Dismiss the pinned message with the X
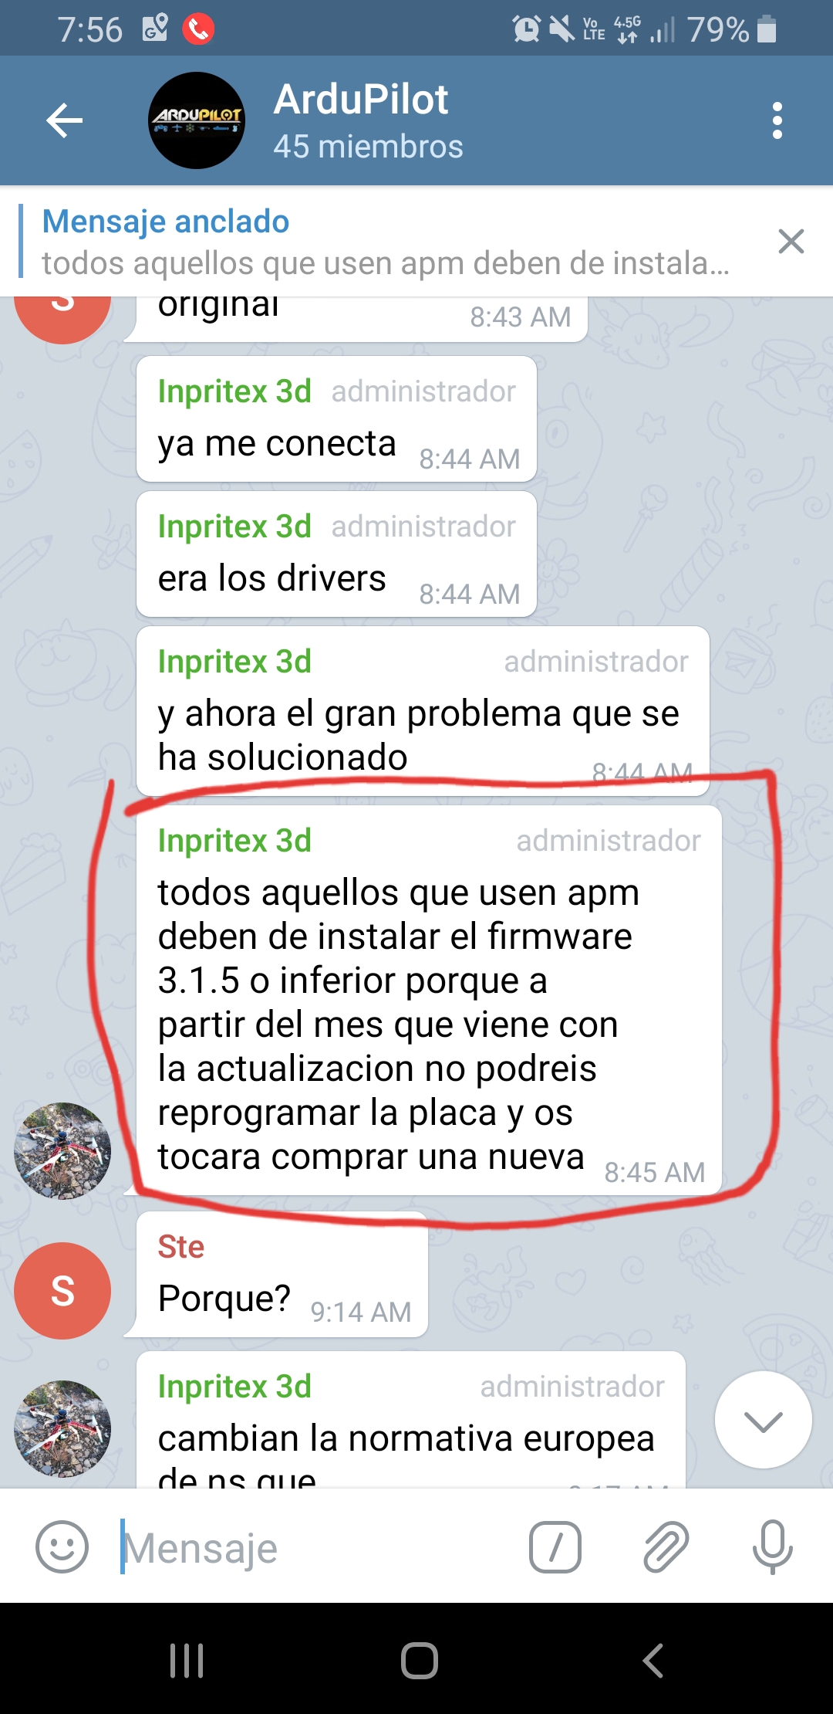The height and width of the screenshot is (1714, 833). pyautogui.click(x=791, y=242)
